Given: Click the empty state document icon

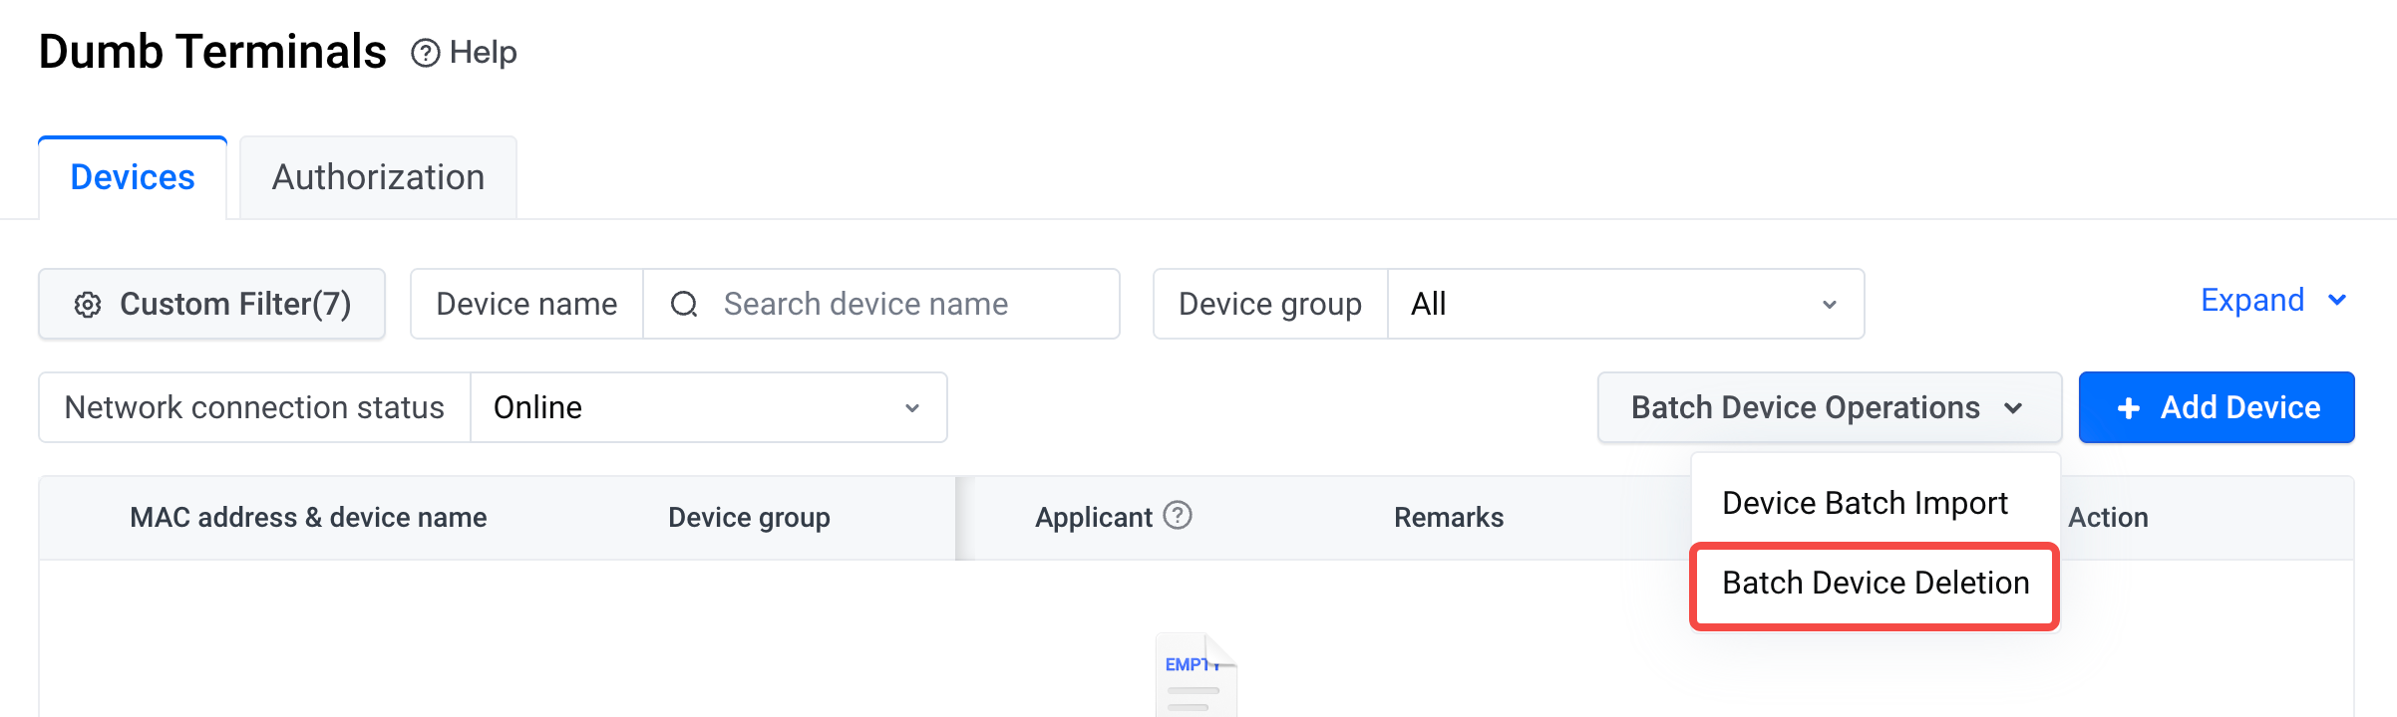Looking at the screenshot, I should tap(1196, 674).
